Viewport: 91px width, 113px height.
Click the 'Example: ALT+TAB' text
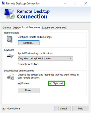28,64
